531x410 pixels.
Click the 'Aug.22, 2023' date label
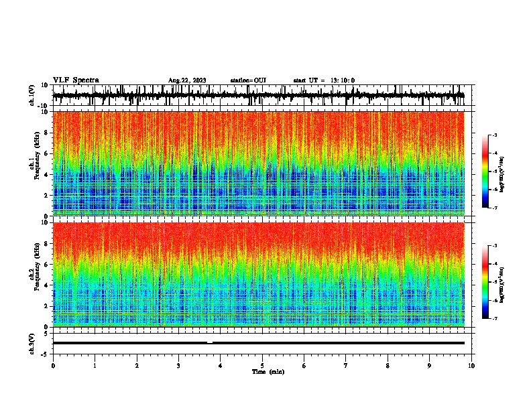point(187,80)
